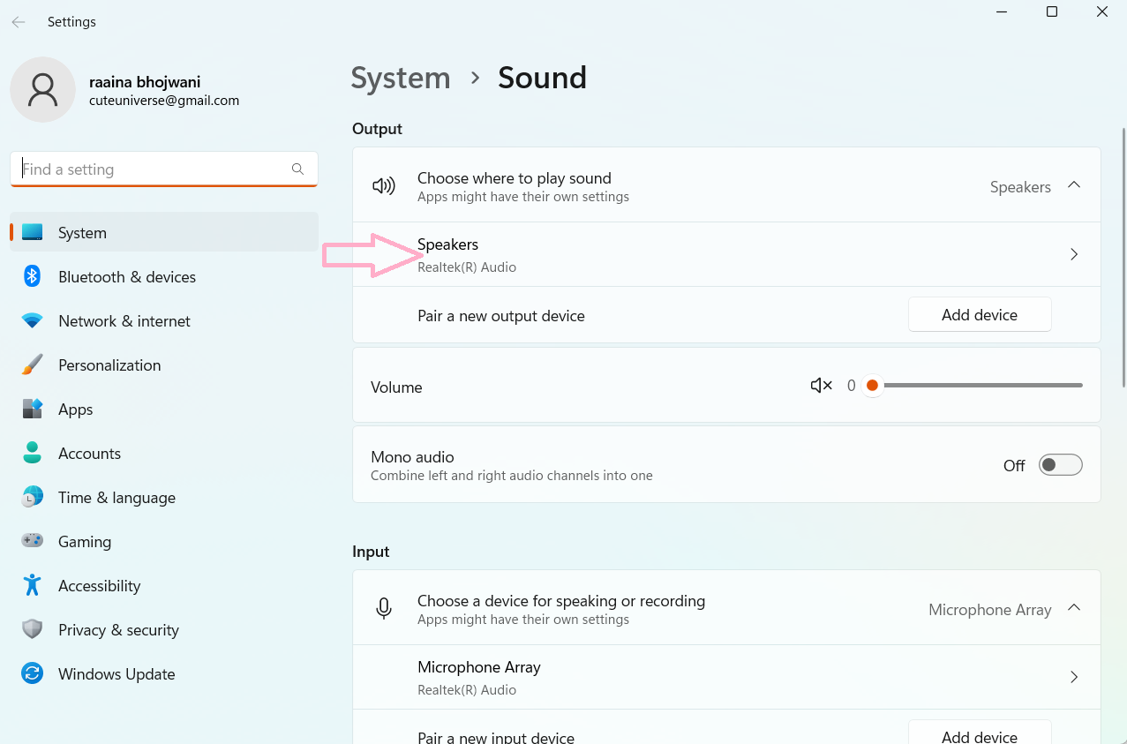Navigate to System breadcrumb link
The width and height of the screenshot is (1127, 744).
pos(401,78)
